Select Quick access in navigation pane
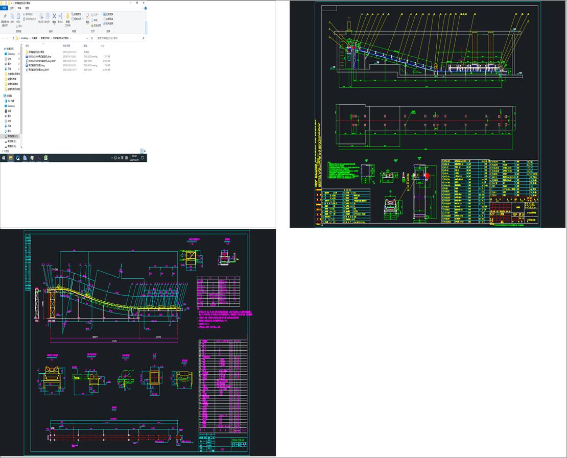Image resolution: width=567 pixels, height=458 pixels. 9,49
